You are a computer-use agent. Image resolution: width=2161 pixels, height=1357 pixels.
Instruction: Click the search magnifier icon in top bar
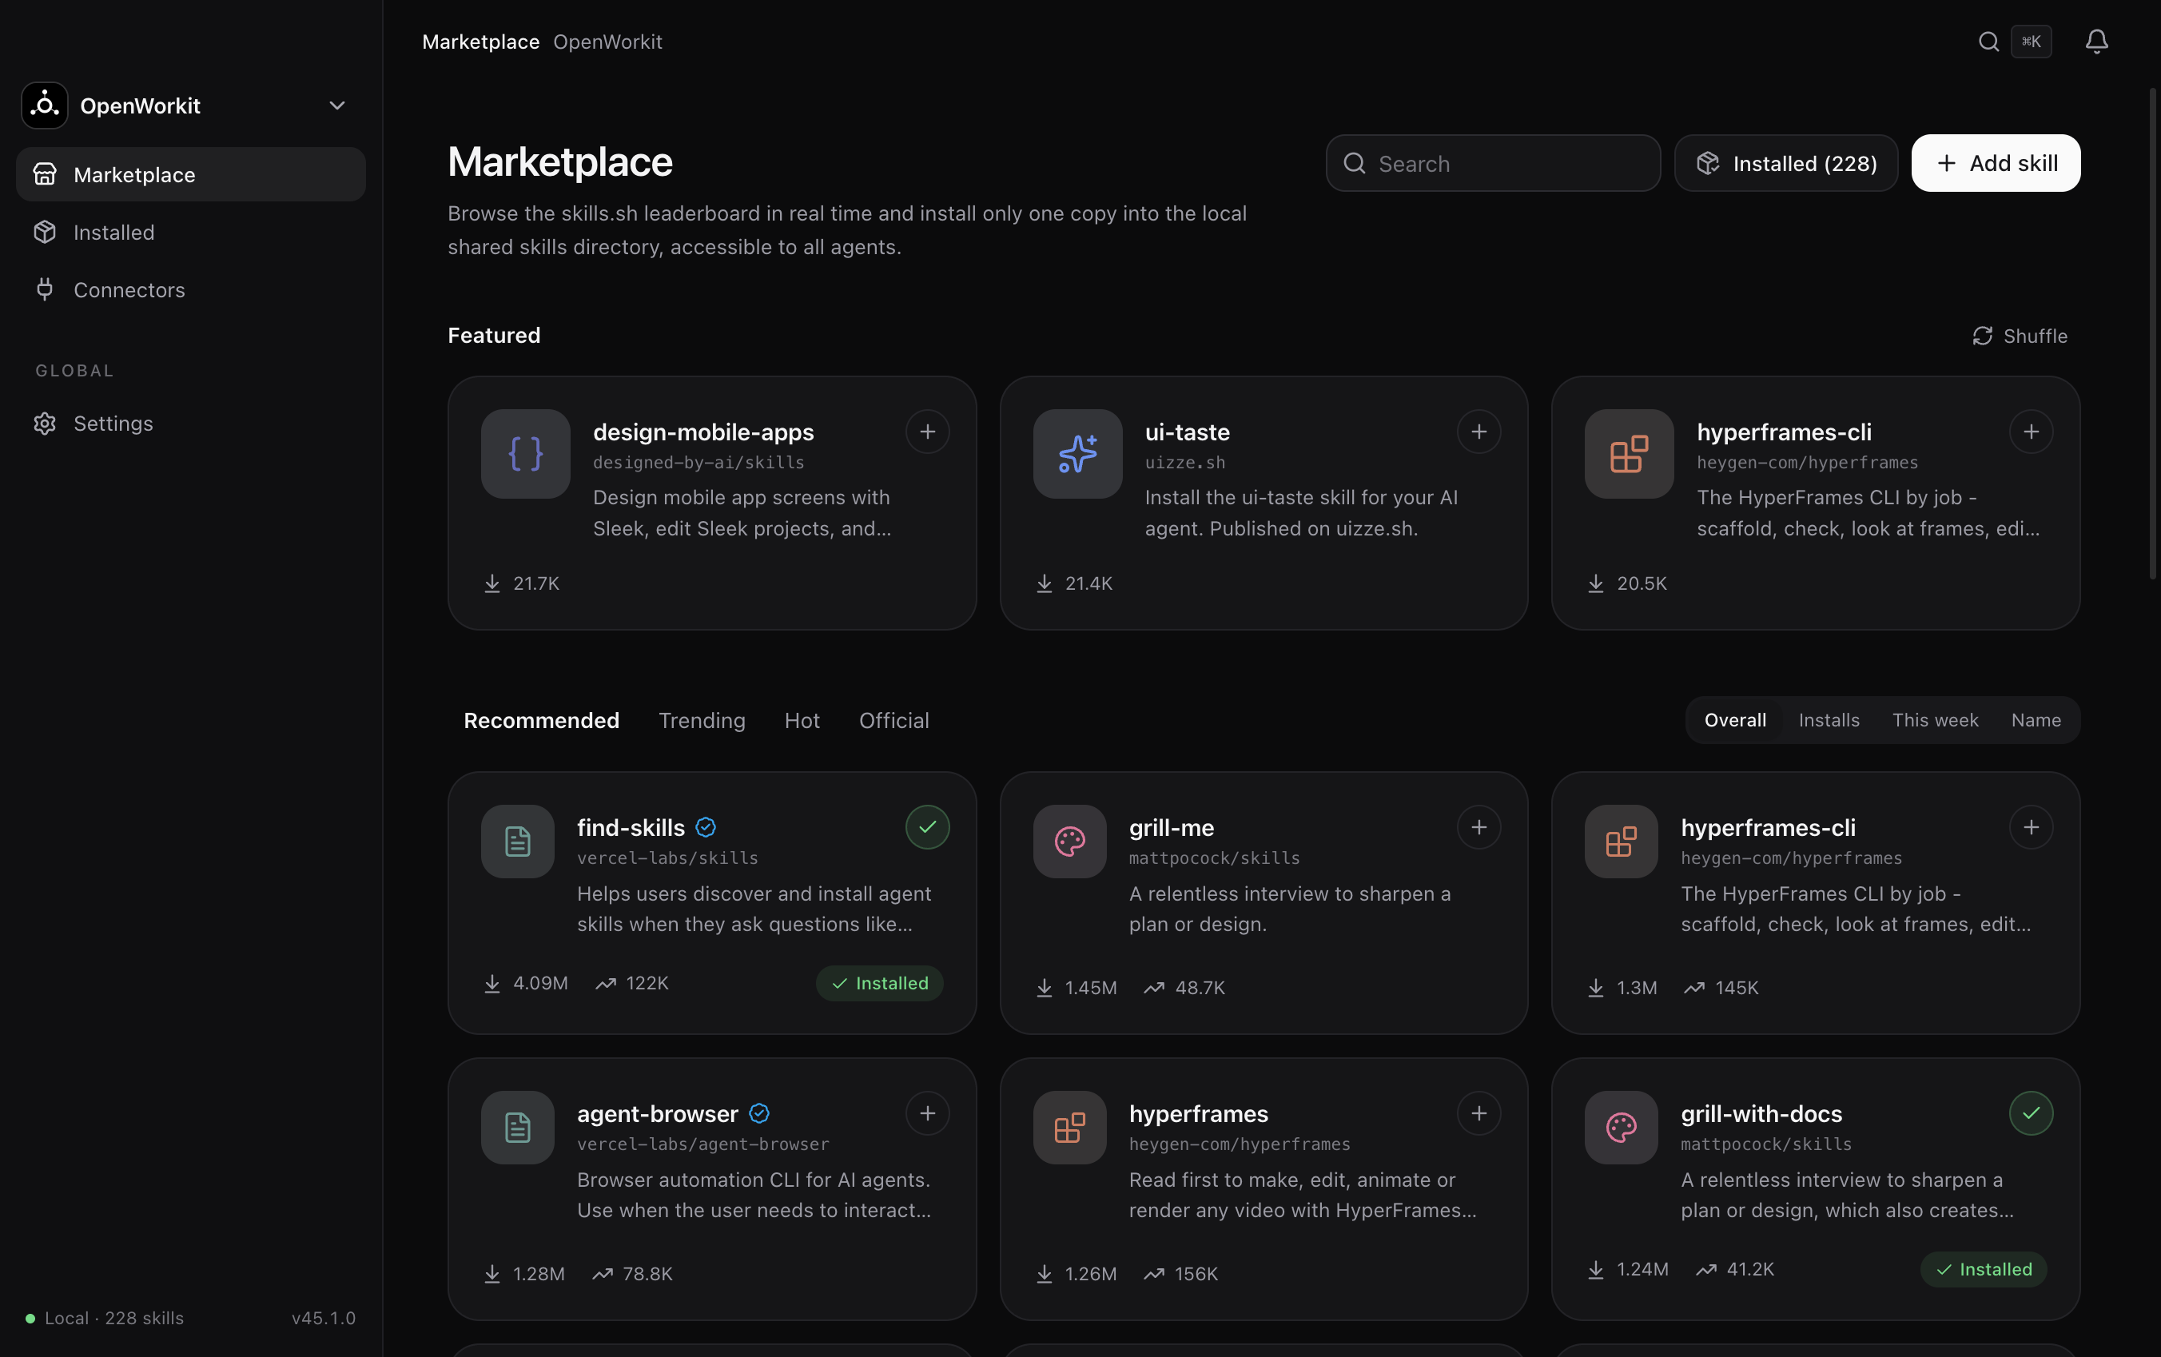(x=1988, y=42)
